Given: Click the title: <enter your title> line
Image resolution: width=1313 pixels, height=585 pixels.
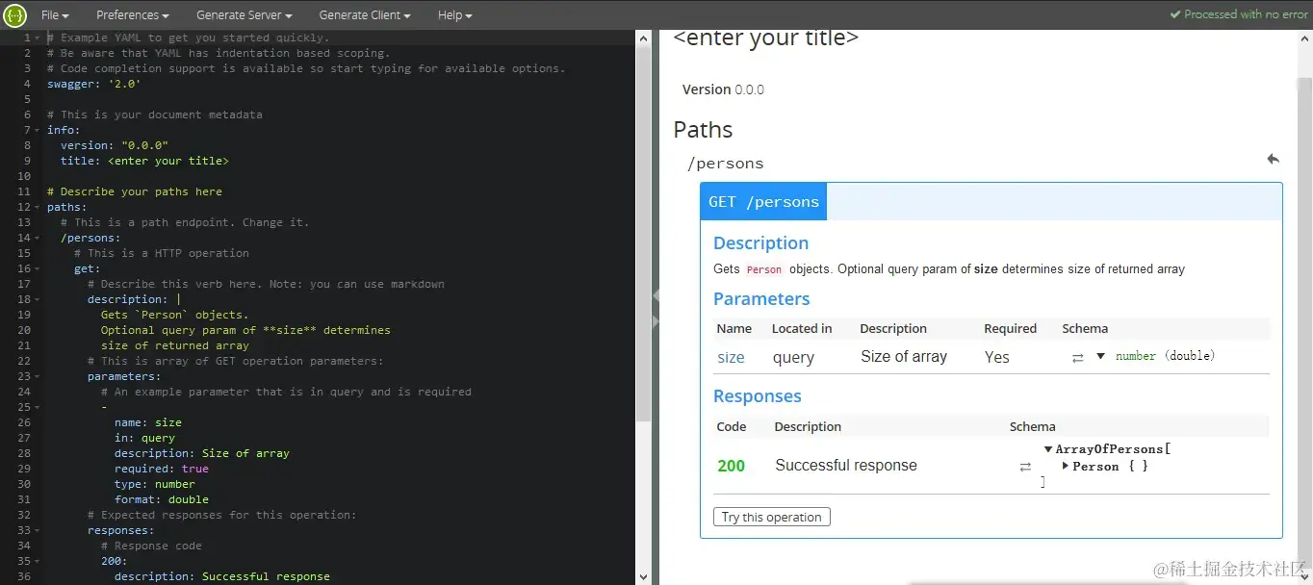Looking at the screenshot, I should coord(144,161).
